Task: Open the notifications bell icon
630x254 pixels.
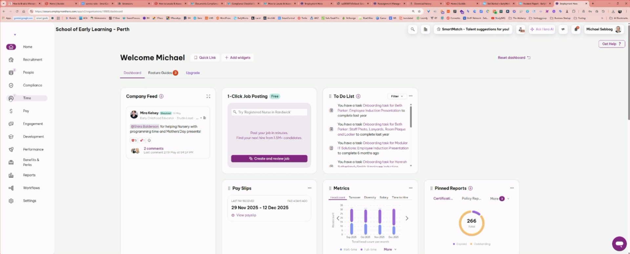Action: click(576, 29)
